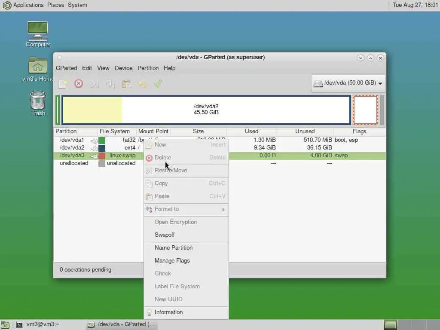The image size is (440, 330).
Task: Click the first workspace switcher box
Action: tap(390, 325)
